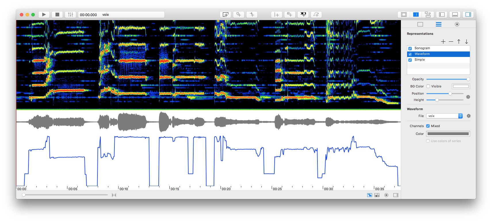Open the BG Color white swatch
The image size is (492, 222).
(x=461, y=86)
